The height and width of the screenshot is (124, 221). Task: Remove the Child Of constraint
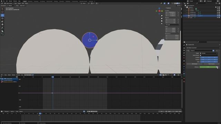(x=217, y=51)
